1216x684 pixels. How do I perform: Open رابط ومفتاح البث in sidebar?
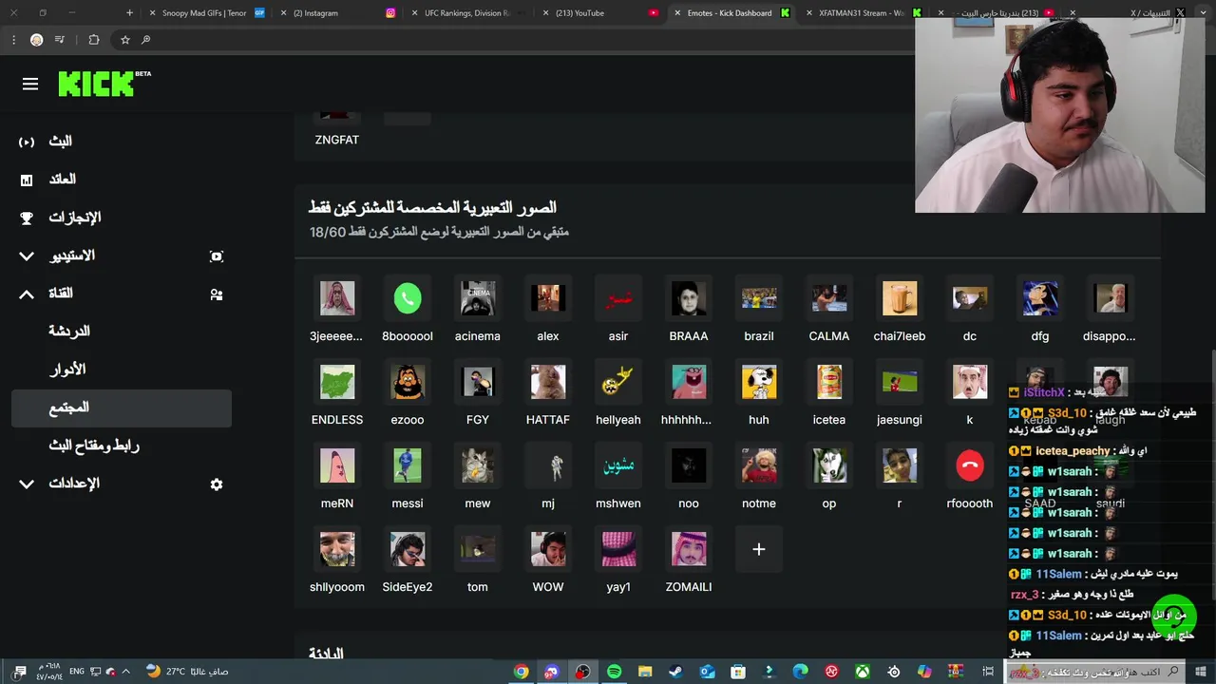tap(94, 446)
